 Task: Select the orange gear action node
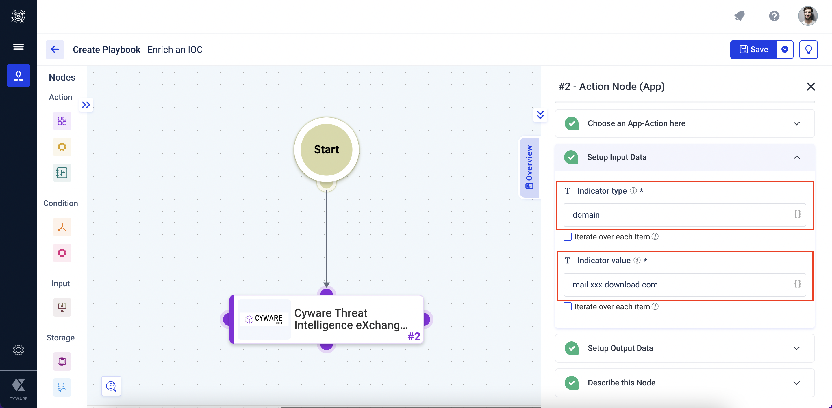62,147
